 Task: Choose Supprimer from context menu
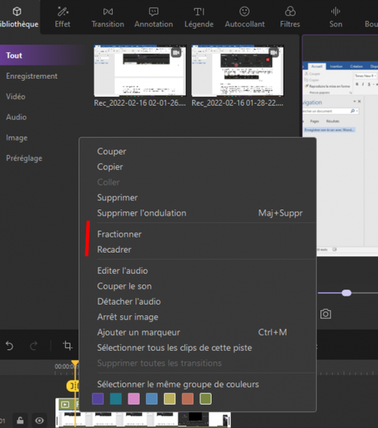click(x=197, y=197)
